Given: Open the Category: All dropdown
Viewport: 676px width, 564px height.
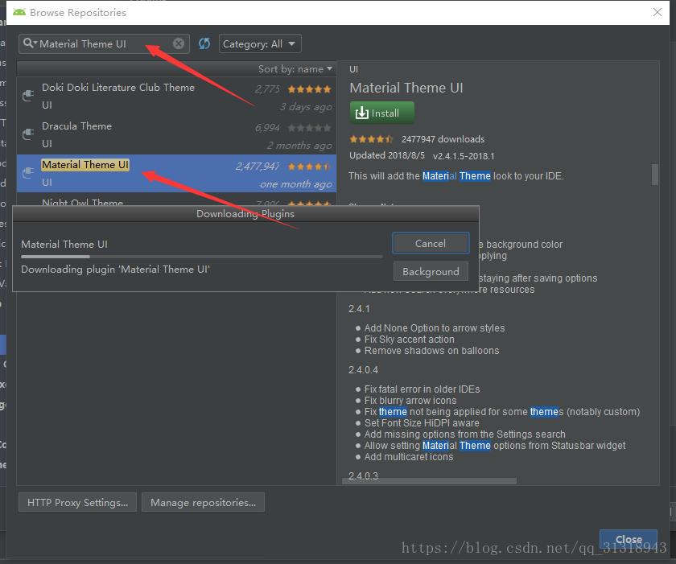Looking at the screenshot, I should [260, 44].
